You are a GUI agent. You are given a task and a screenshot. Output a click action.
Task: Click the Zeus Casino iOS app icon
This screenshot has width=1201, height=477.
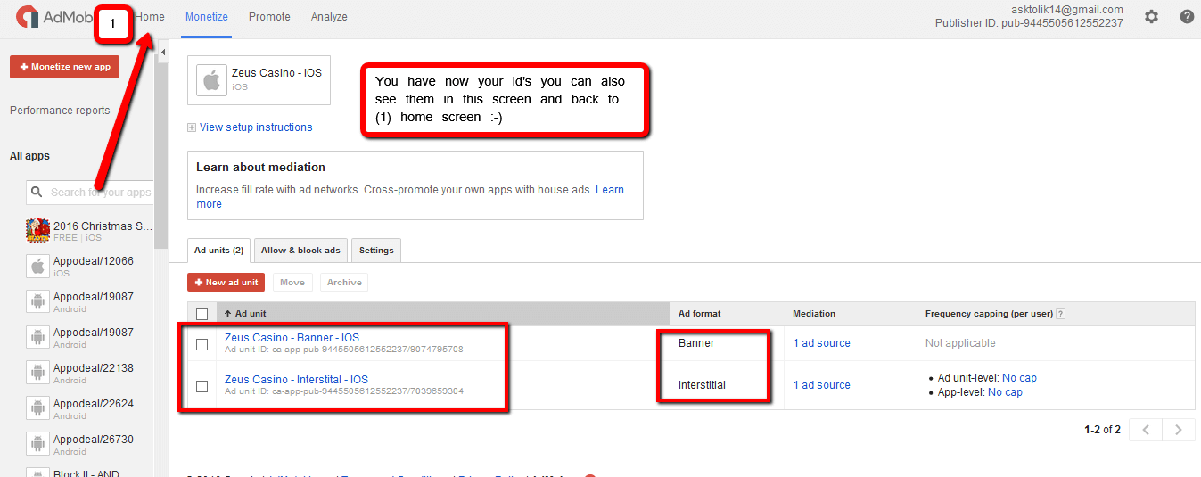click(x=211, y=79)
